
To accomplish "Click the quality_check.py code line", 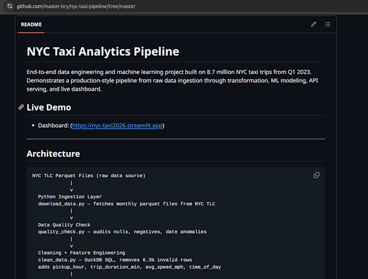I will [x=122, y=232].
